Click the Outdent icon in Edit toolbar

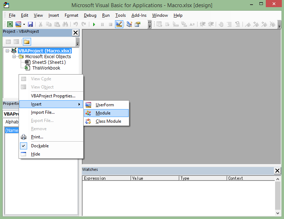coord(211,24)
